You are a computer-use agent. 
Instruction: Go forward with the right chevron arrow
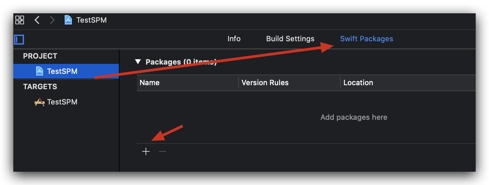tap(52, 20)
